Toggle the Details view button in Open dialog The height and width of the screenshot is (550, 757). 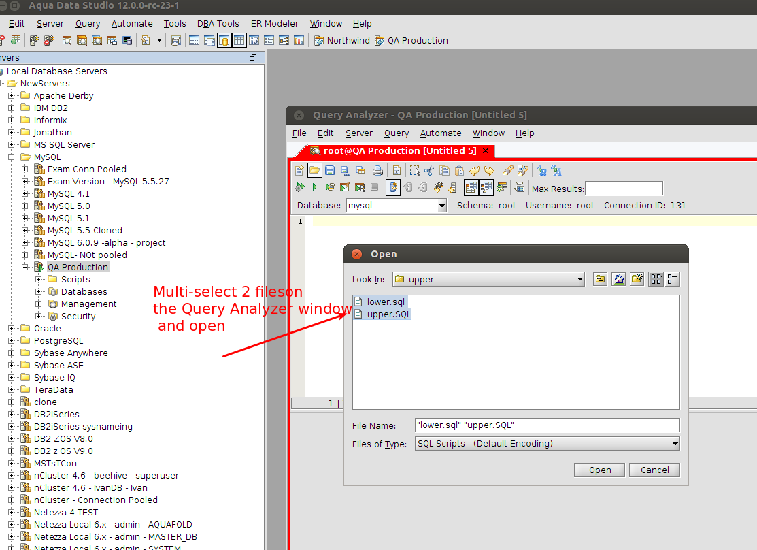pos(673,279)
